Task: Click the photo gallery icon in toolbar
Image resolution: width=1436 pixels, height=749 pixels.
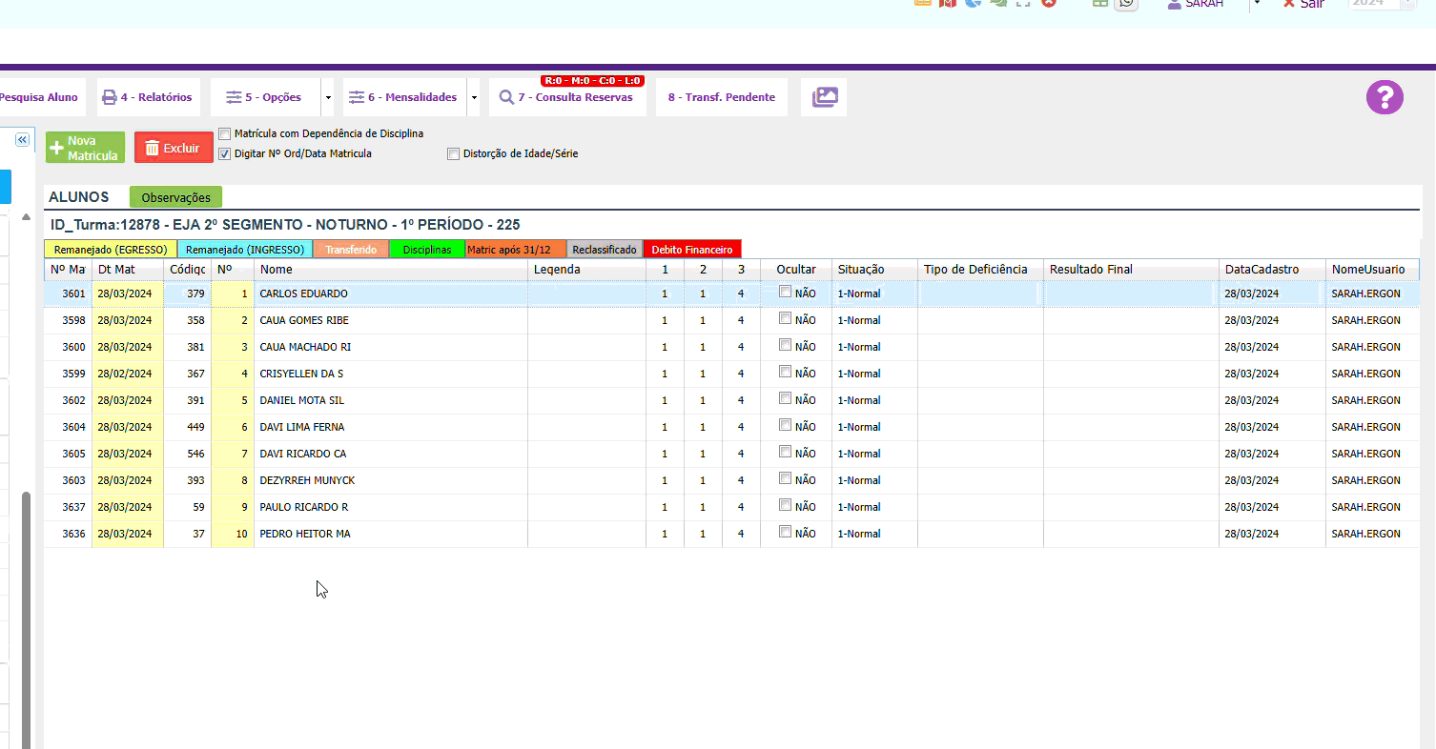Action: 824,97
